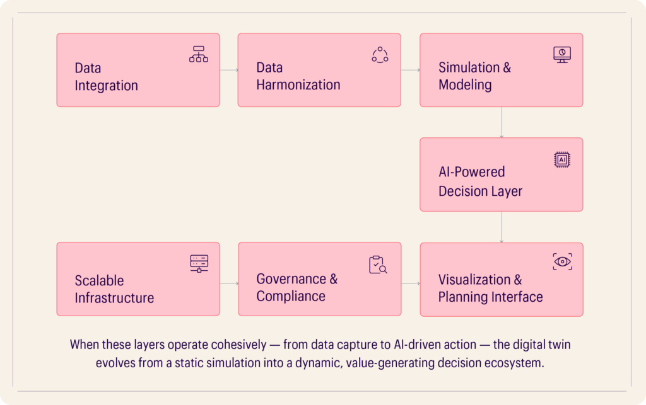Click the eye icon in Visualization box

coord(562,262)
